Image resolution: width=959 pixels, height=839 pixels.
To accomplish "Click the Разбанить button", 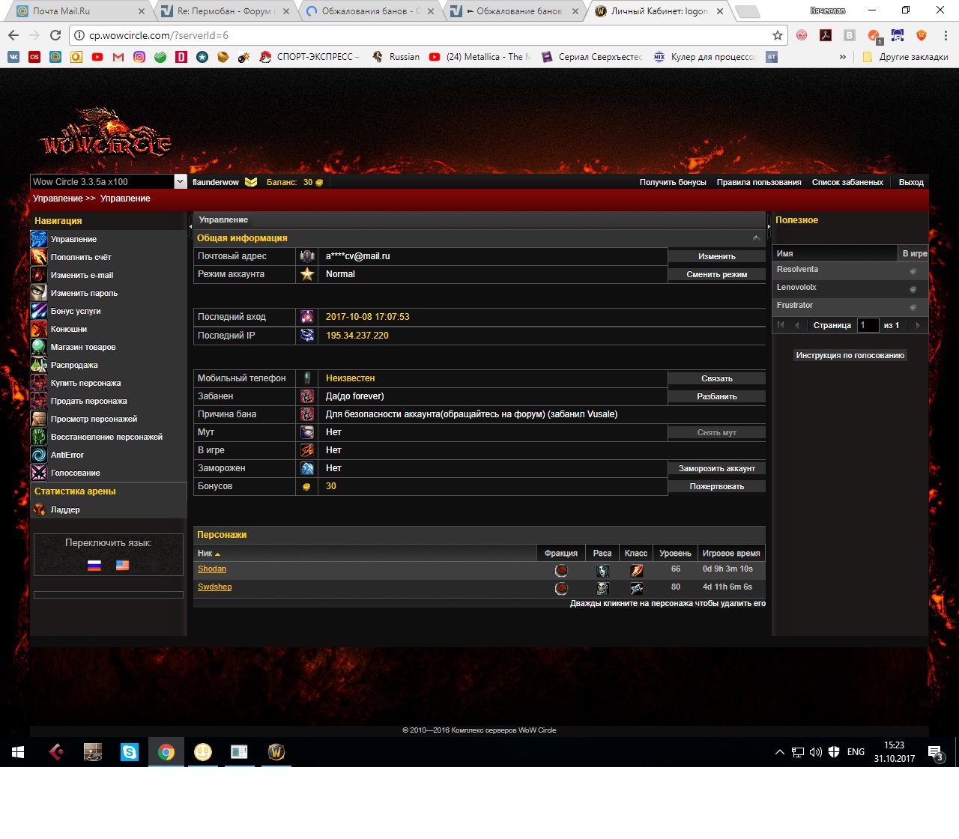I will point(716,396).
